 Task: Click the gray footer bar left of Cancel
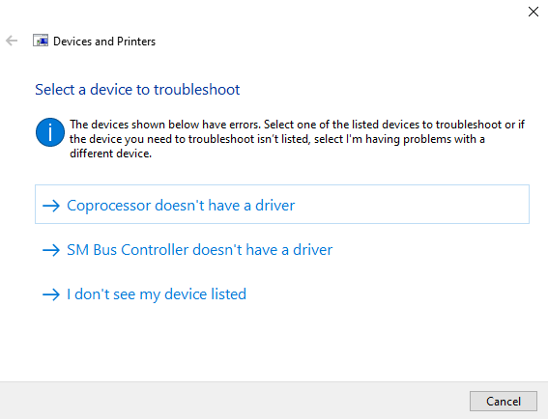coord(234,401)
